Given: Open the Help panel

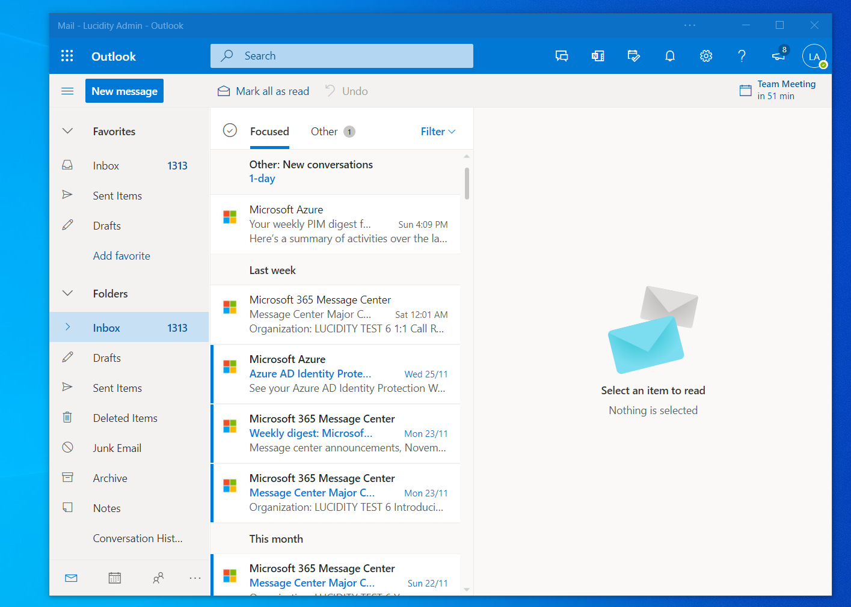Looking at the screenshot, I should point(742,55).
